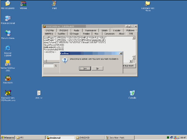Switch to Sans titre - Paint taskbar button

click(120, 137)
